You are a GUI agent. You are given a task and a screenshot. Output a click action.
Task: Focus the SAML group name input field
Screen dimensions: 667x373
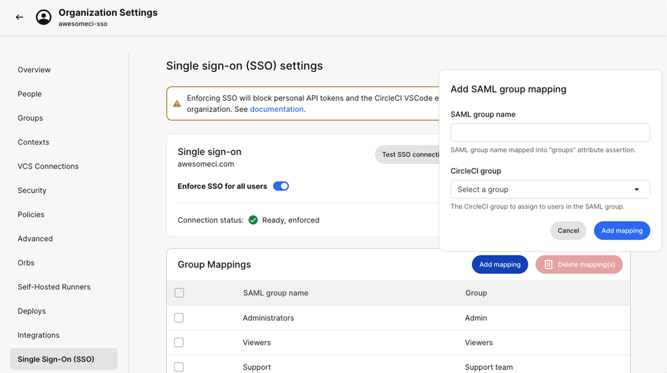[550, 133]
